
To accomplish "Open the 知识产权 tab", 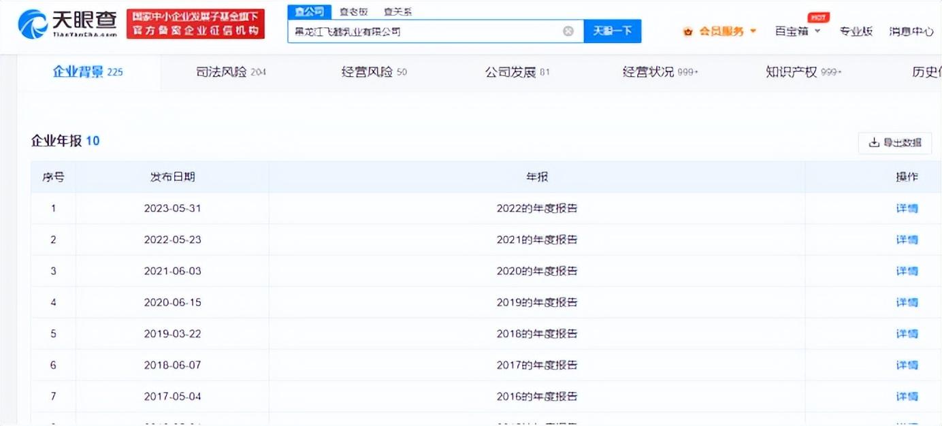I will point(803,72).
